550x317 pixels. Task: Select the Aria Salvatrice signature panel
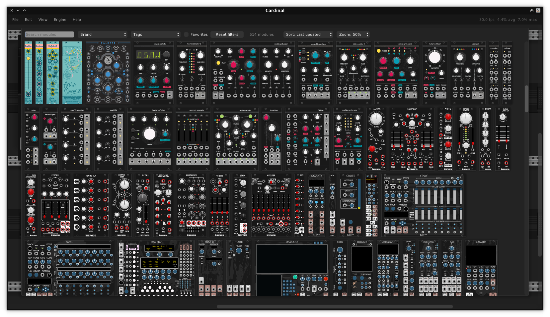coord(72,73)
